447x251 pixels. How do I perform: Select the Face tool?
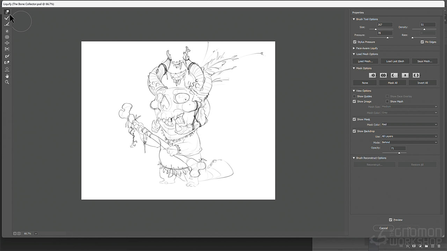point(7,70)
